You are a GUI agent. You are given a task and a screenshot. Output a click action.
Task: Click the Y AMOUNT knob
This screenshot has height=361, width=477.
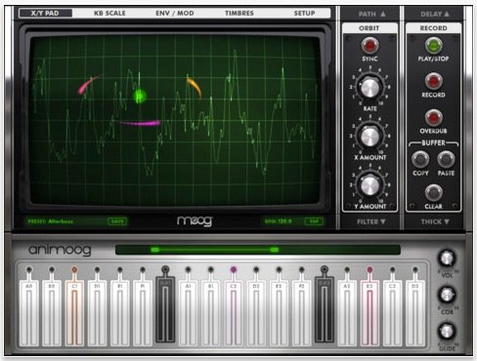click(369, 184)
